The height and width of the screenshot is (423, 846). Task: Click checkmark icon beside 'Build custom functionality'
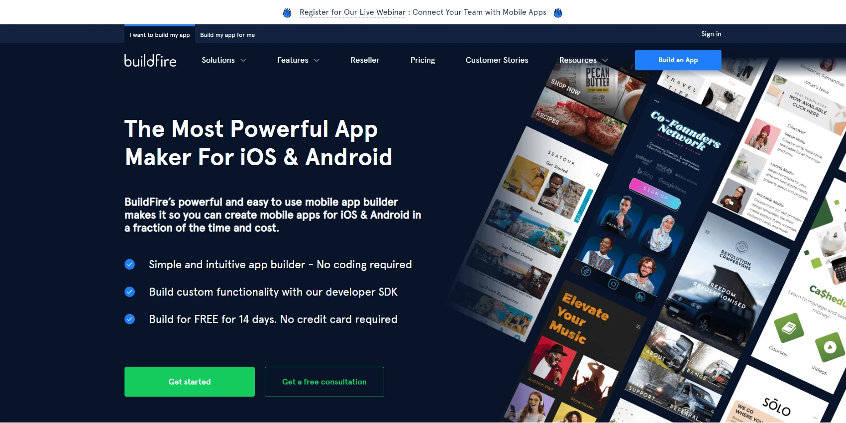pos(129,292)
